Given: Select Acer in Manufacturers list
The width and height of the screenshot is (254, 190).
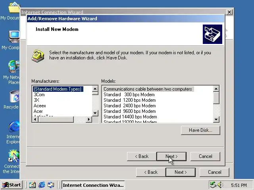Looking at the screenshot, I should point(38,111).
